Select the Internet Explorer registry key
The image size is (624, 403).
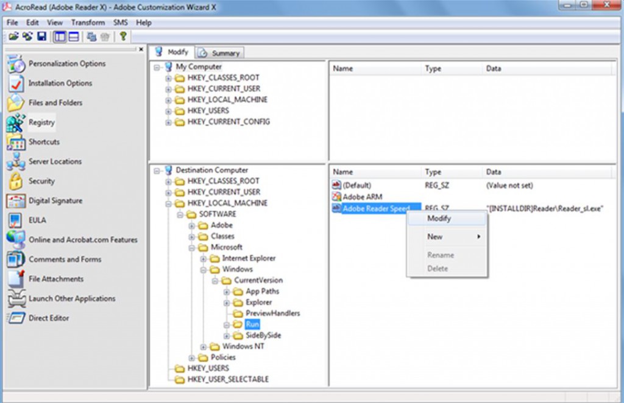(249, 258)
